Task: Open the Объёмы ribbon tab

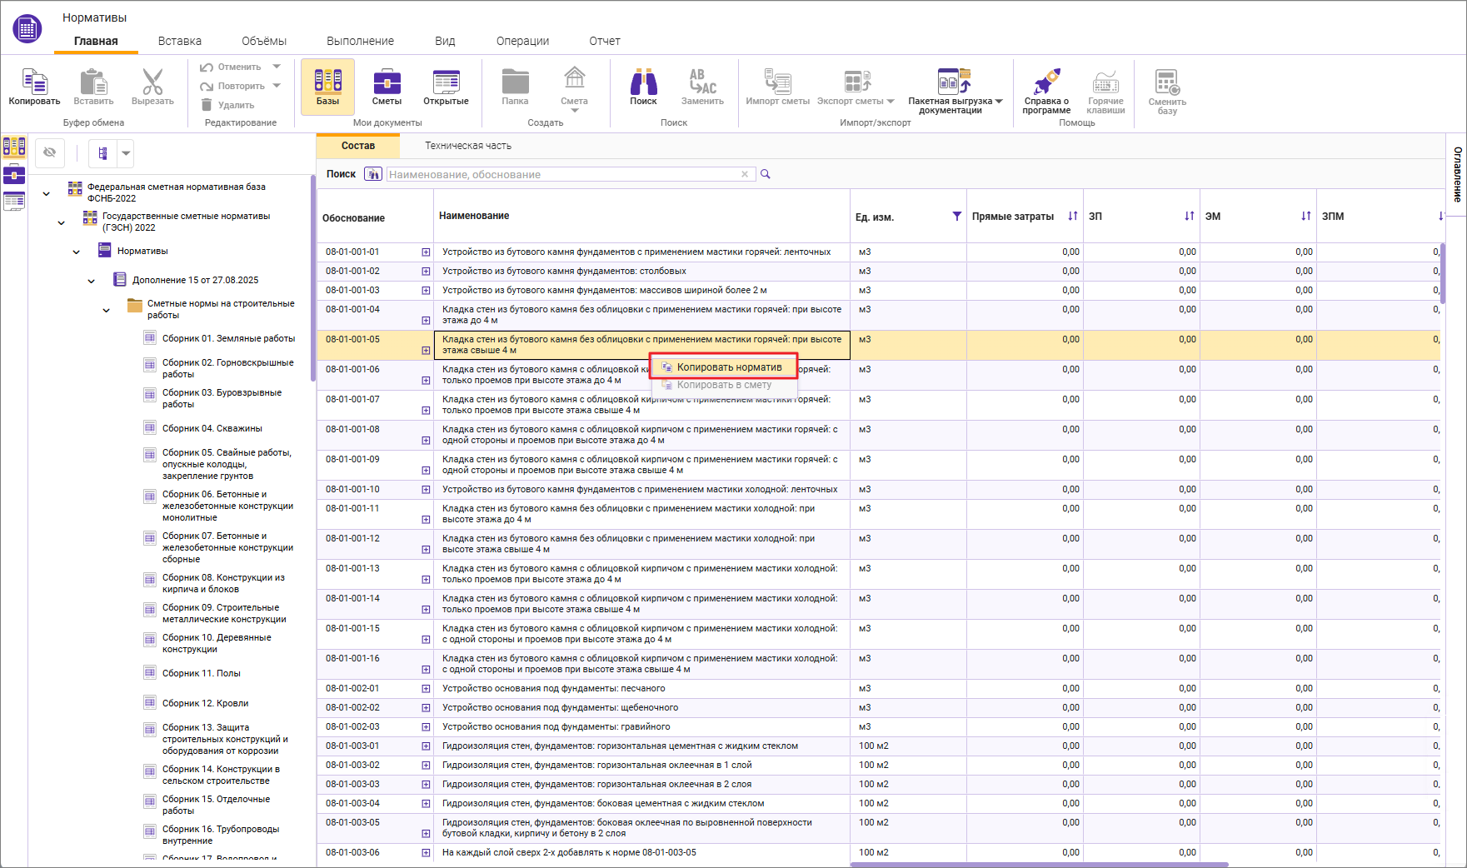Action: pos(264,41)
